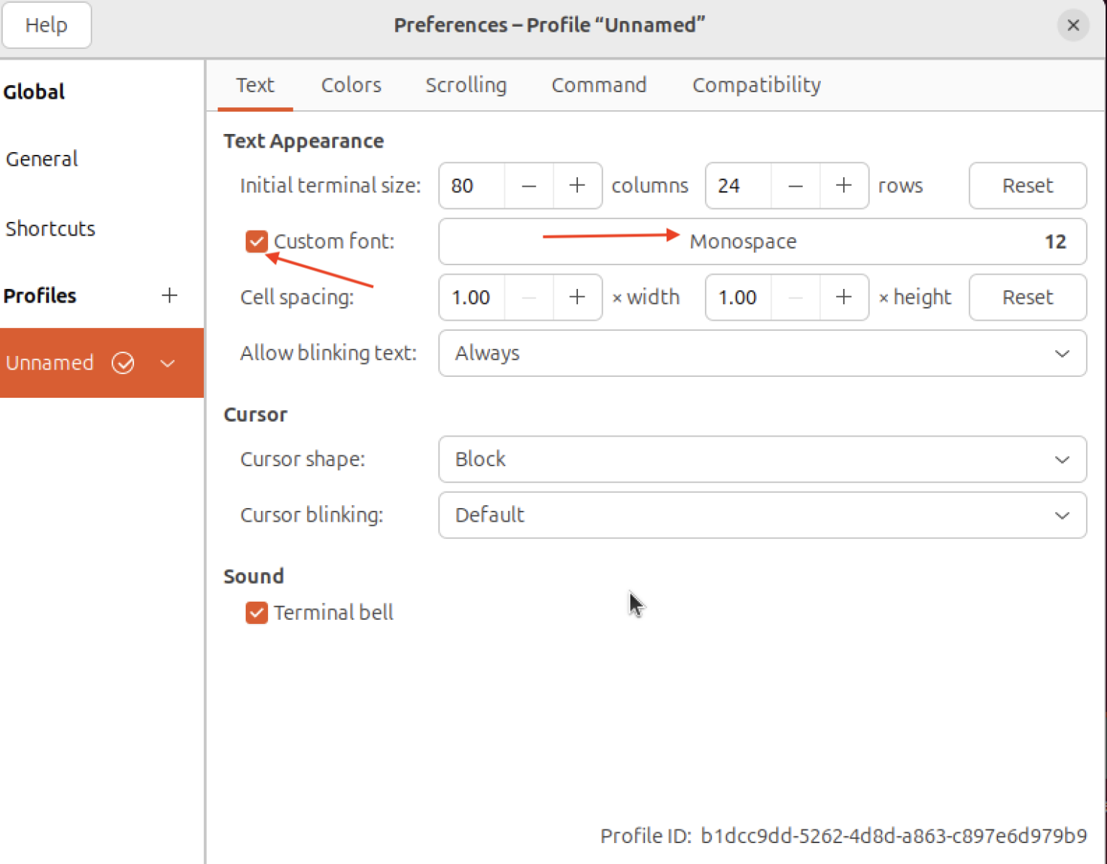Image resolution: width=1107 pixels, height=864 pixels.
Task: Open the Compatibility tab
Action: [756, 85]
